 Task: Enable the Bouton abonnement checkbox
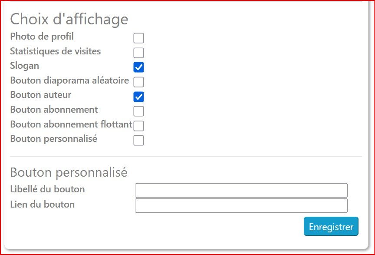tap(138, 111)
